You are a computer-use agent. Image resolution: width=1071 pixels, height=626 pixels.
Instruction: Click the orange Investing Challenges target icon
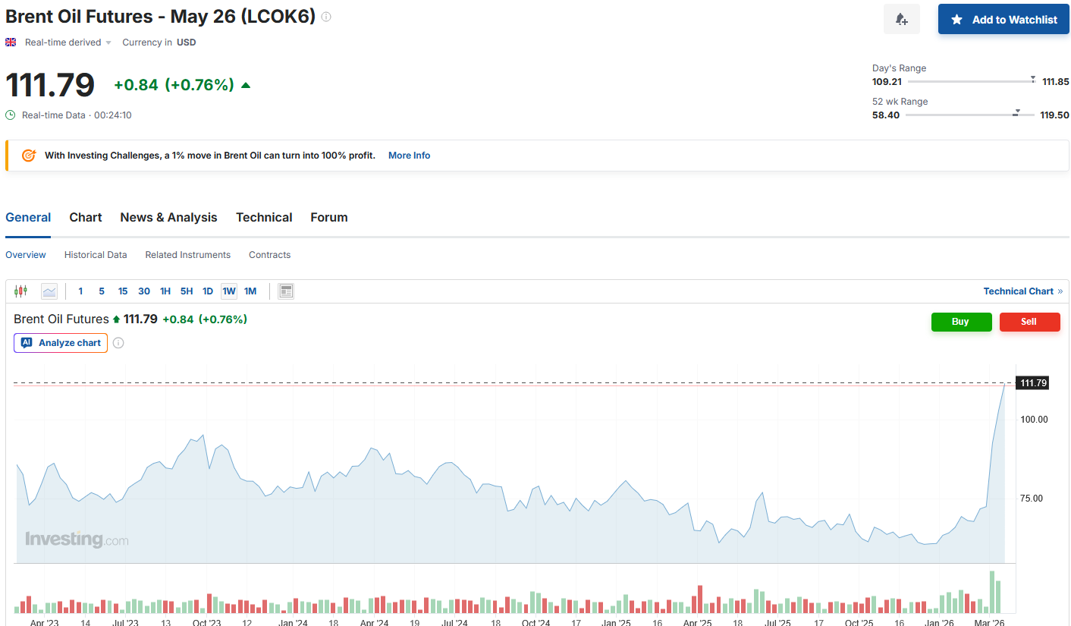29,156
